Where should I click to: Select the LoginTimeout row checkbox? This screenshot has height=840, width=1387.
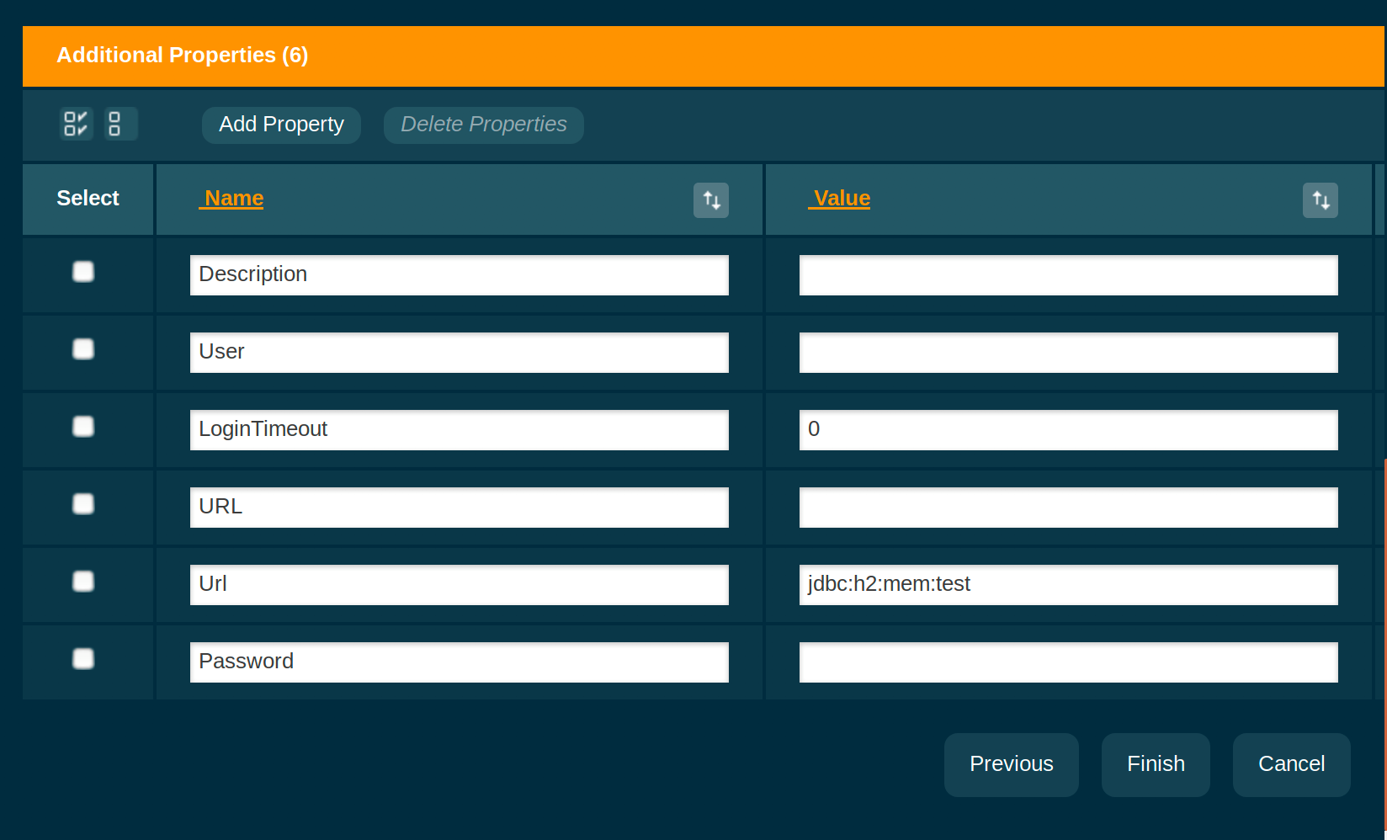tap(83, 427)
